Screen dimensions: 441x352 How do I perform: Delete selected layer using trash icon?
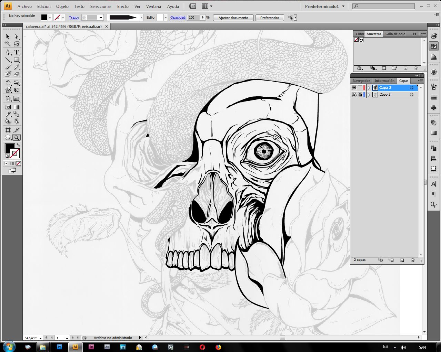point(413,260)
